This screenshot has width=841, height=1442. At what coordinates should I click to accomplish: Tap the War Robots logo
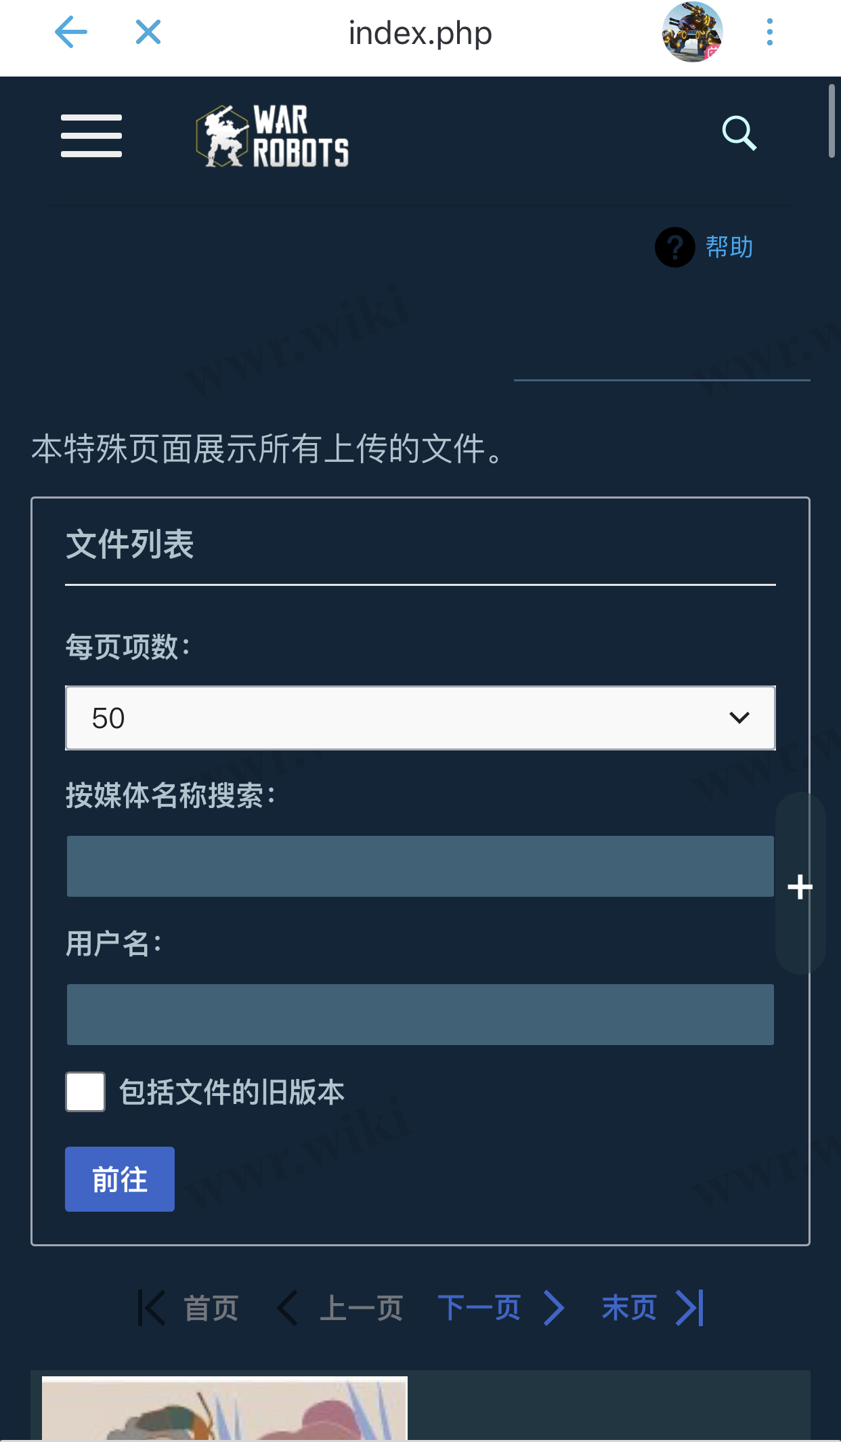(x=273, y=136)
